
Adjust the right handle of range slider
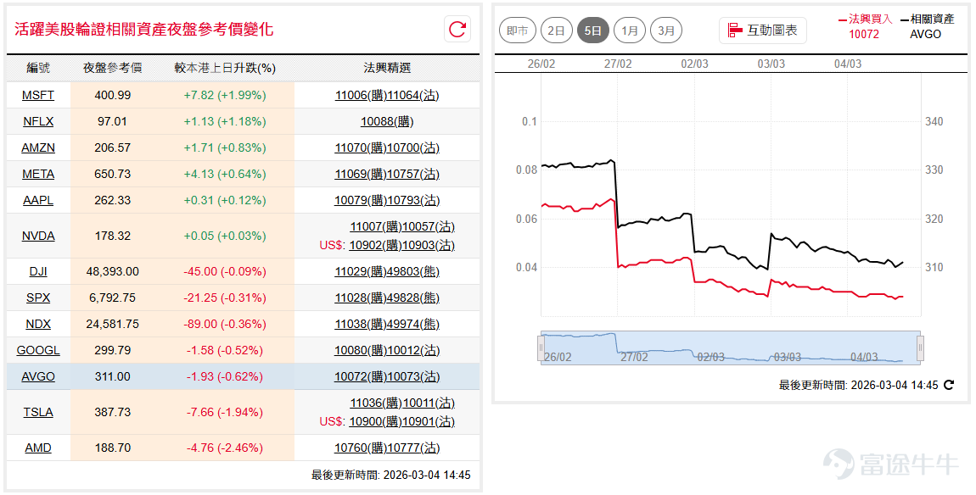tap(920, 348)
